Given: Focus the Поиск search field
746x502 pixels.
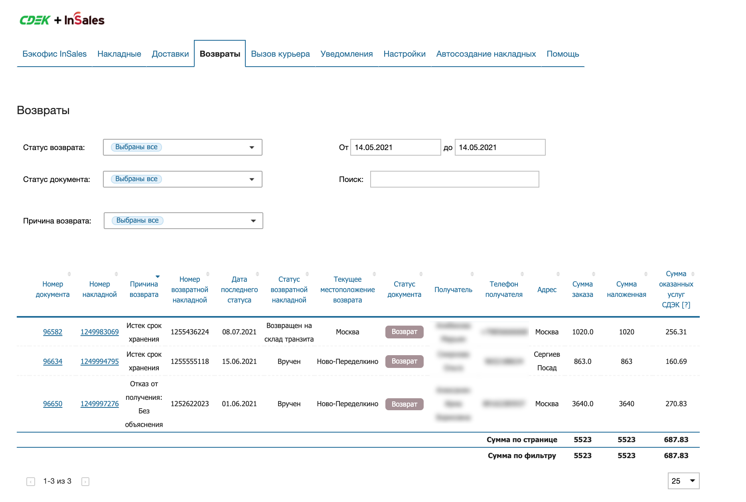Looking at the screenshot, I should [x=454, y=179].
